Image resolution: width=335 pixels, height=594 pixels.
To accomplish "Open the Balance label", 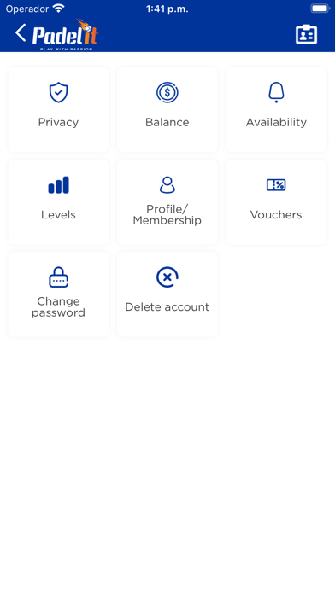I will click(x=167, y=122).
